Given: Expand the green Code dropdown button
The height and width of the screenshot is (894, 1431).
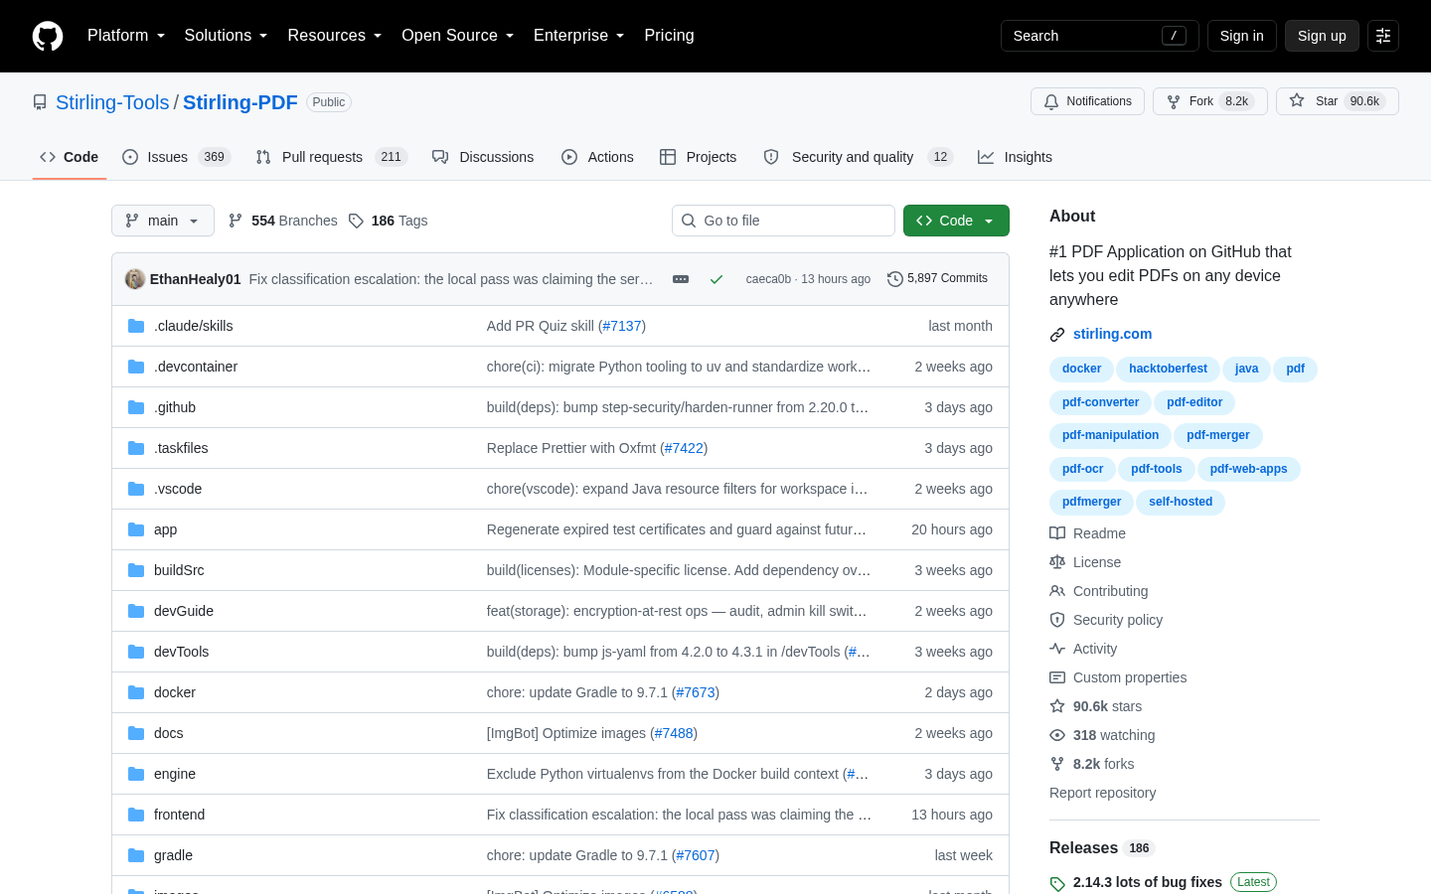Looking at the screenshot, I should coord(956,221).
